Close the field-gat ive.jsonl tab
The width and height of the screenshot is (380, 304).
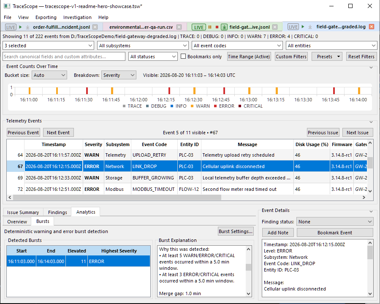pos(275,27)
